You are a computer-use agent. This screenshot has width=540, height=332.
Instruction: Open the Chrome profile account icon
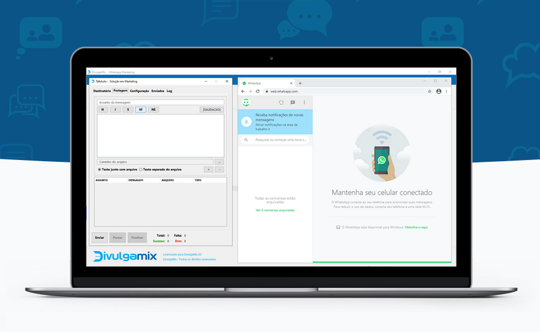439,91
